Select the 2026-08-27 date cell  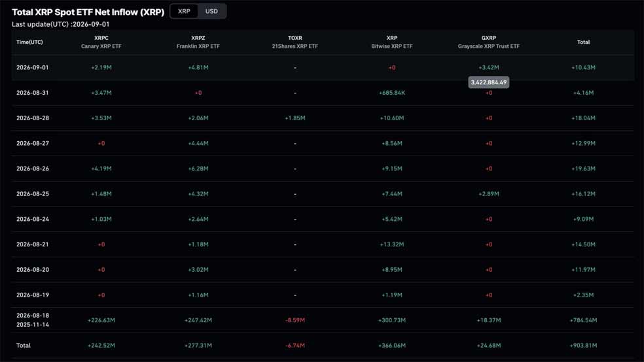(33, 144)
